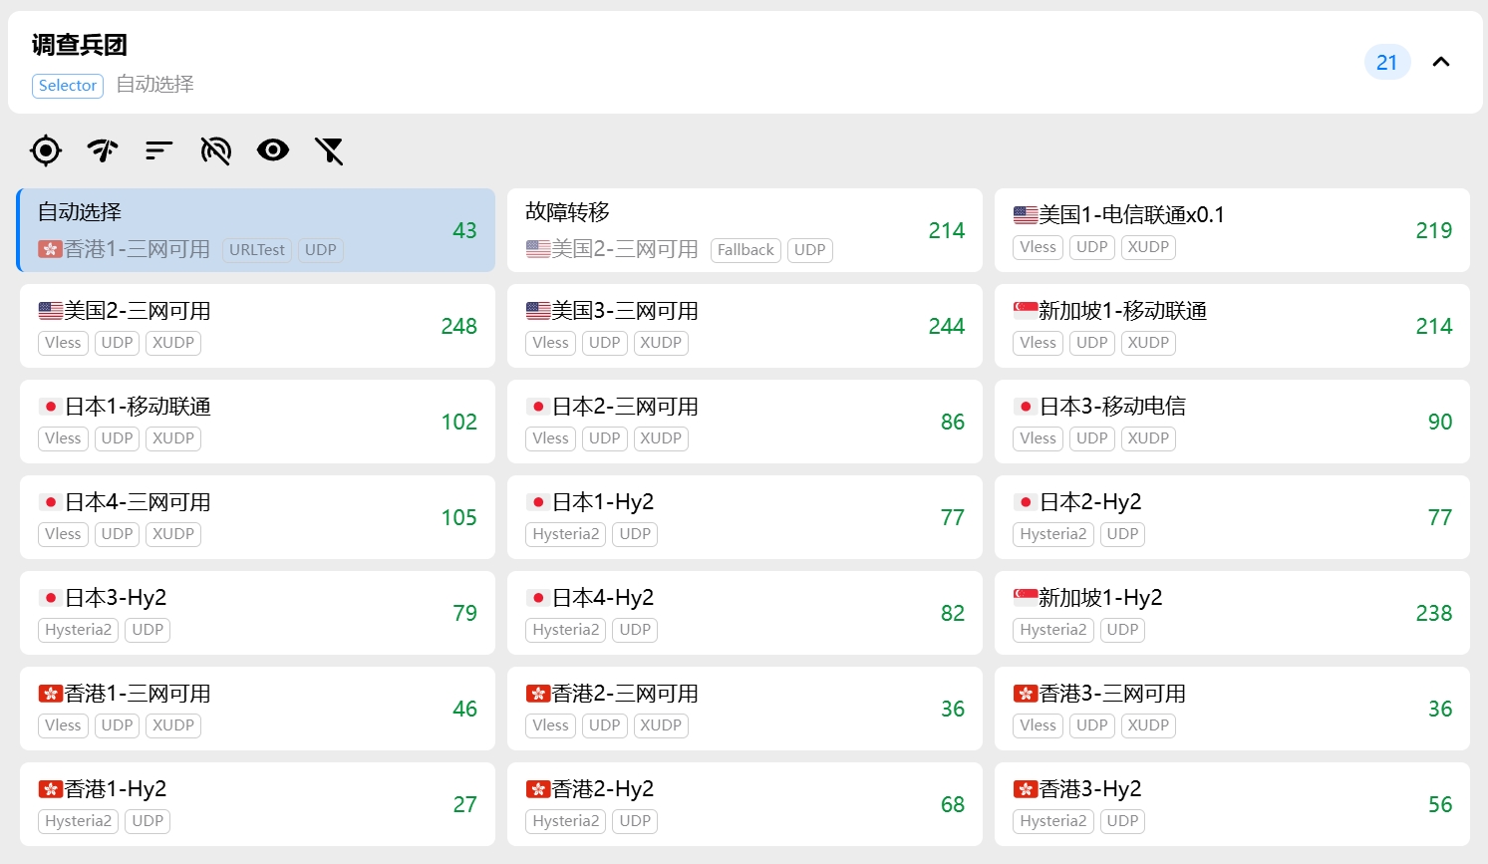The width and height of the screenshot is (1488, 864).
Task: Click the 21 node count badge
Action: (x=1386, y=62)
